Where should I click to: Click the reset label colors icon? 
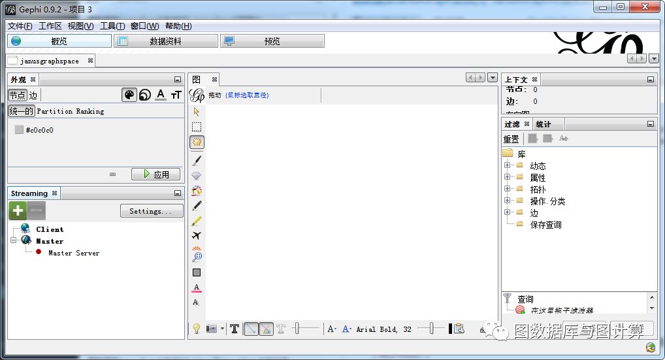pos(197,288)
